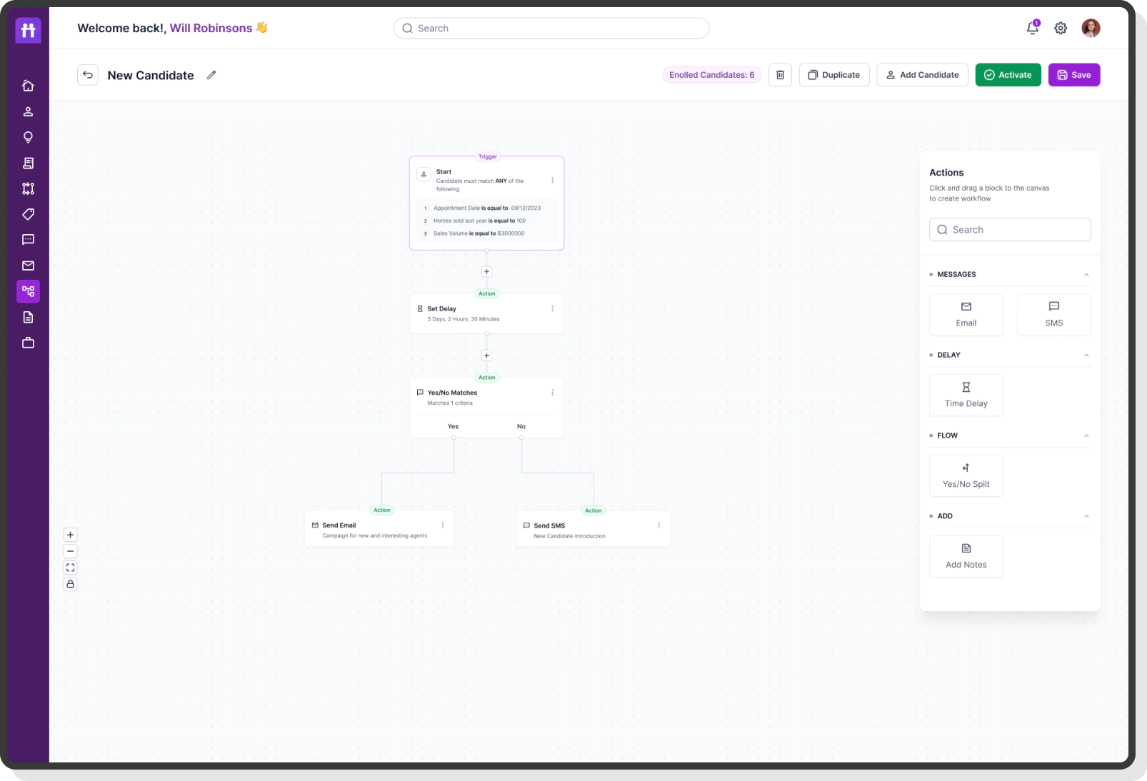Screen dimensions: 1147x781
Task: Open the Send SMS block options menu
Action: [x=658, y=525]
